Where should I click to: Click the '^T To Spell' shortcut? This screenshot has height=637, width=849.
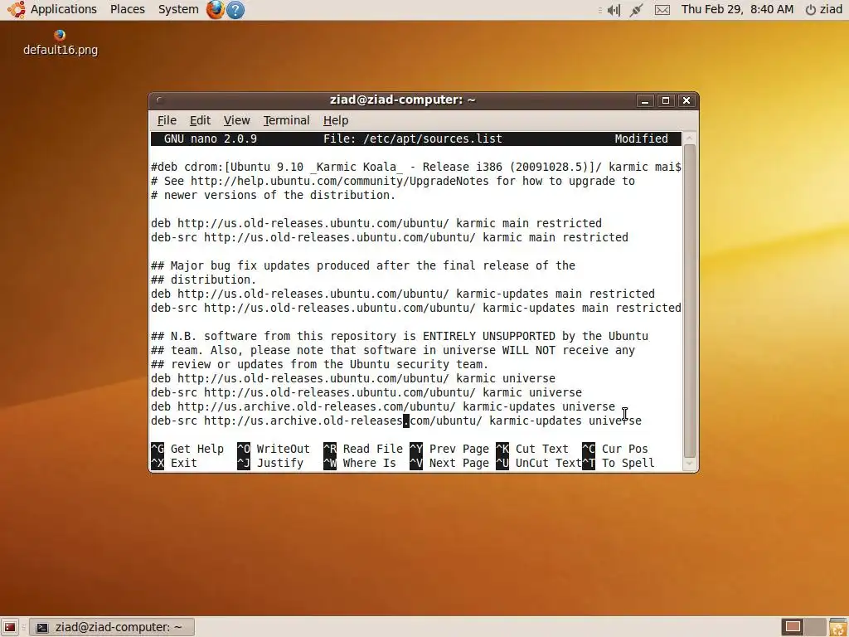[619, 463]
